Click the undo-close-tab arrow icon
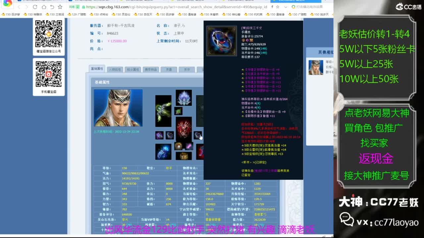The height and width of the screenshot is (238, 424). pyautogui.click(x=52, y=7)
